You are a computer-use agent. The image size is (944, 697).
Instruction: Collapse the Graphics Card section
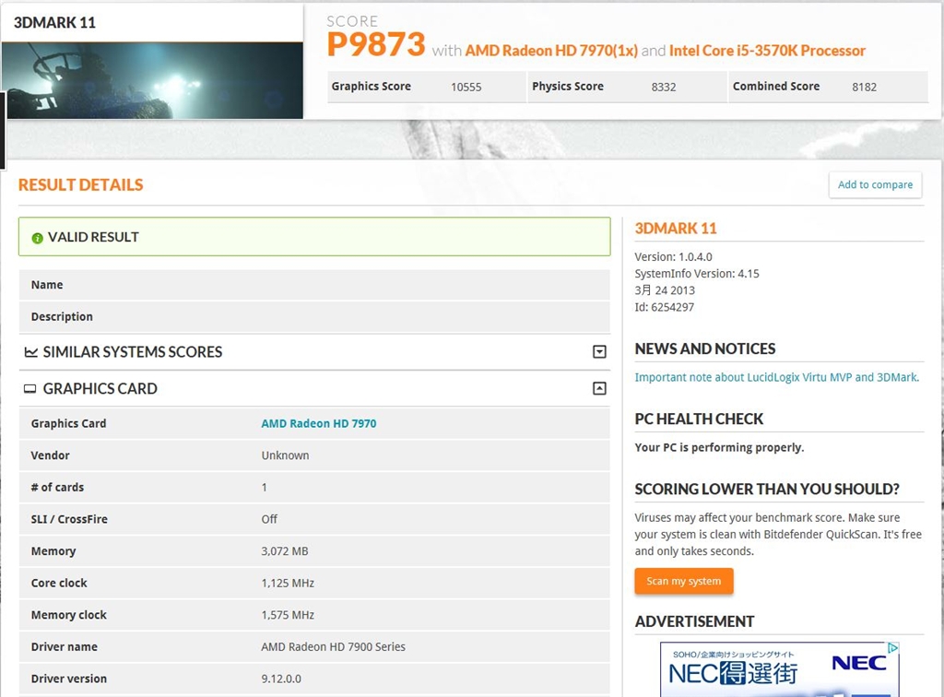pos(599,388)
